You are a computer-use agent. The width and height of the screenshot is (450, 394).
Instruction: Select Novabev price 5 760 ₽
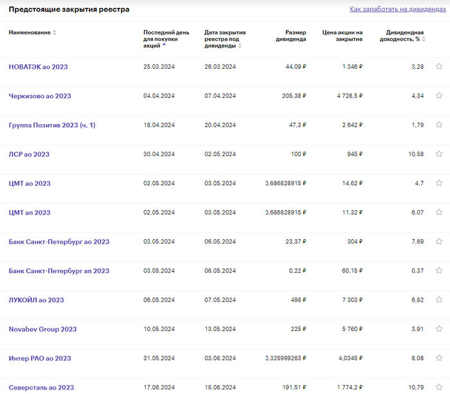(352, 329)
